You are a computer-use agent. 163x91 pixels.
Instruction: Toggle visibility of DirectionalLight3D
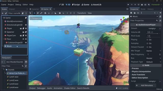(26, 25)
